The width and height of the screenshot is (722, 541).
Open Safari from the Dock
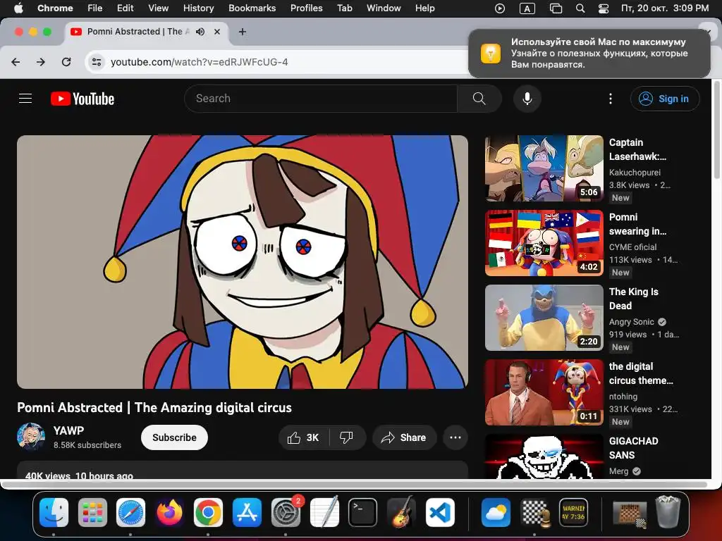(130, 513)
